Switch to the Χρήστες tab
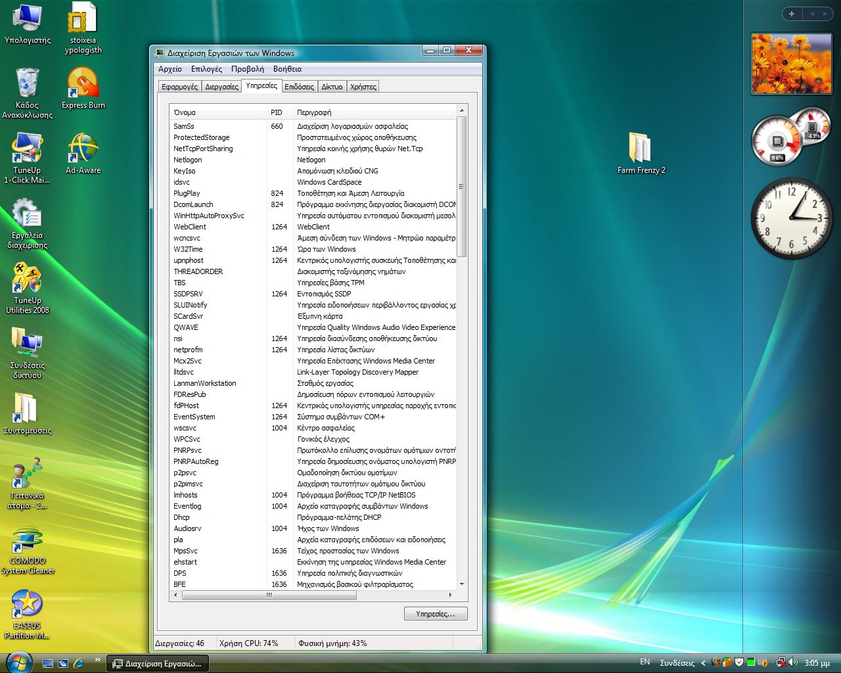Viewport: 841px width, 673px height. point(363,87)
